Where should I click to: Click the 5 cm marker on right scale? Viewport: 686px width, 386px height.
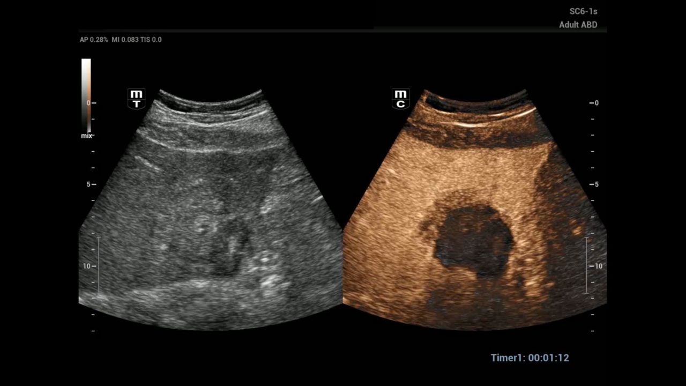tap(595, 184)
